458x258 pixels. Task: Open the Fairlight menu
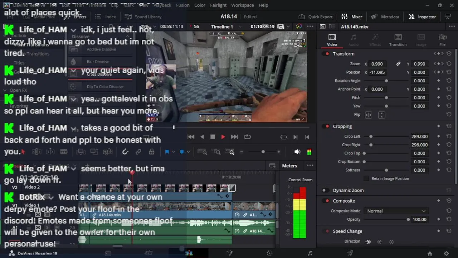point(218,5)
